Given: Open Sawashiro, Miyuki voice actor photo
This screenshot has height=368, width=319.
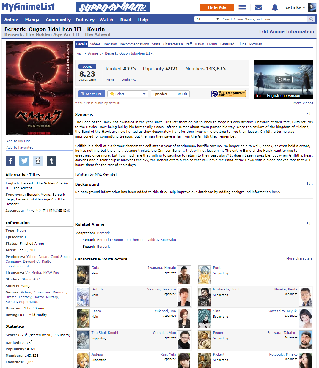Looking at the screenshot, I should (x=306, y=318).
